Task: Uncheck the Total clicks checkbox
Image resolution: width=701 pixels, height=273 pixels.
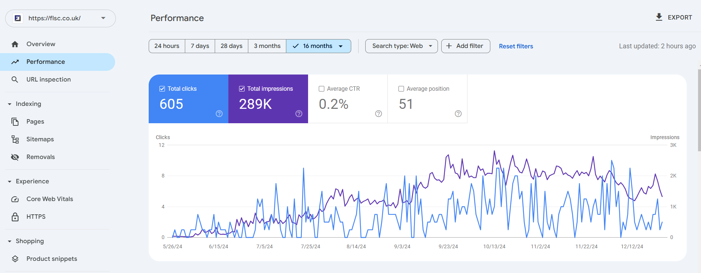Action: (x=162, y=89)
